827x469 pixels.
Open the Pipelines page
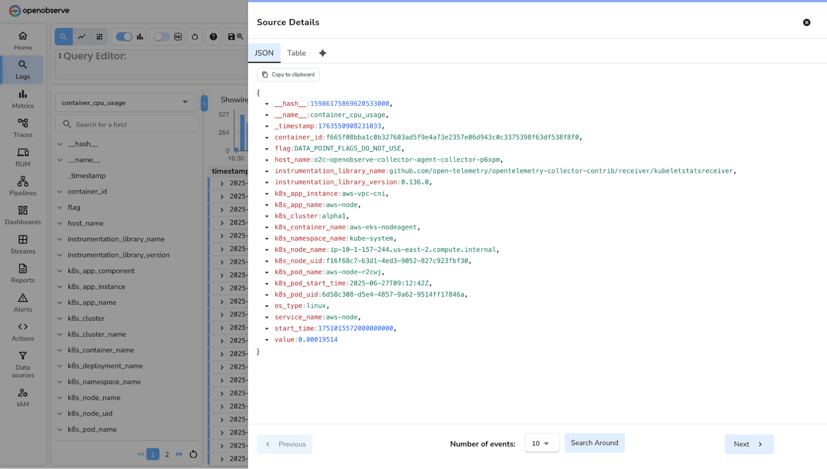[22, 186]
